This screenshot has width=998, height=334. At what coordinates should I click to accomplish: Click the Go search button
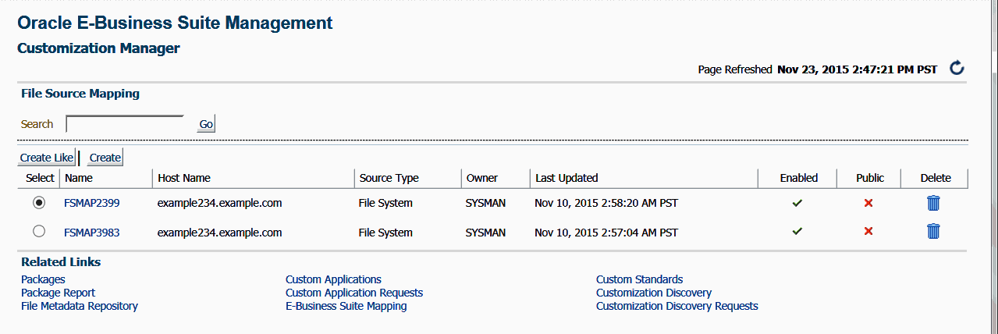(206, 124)
